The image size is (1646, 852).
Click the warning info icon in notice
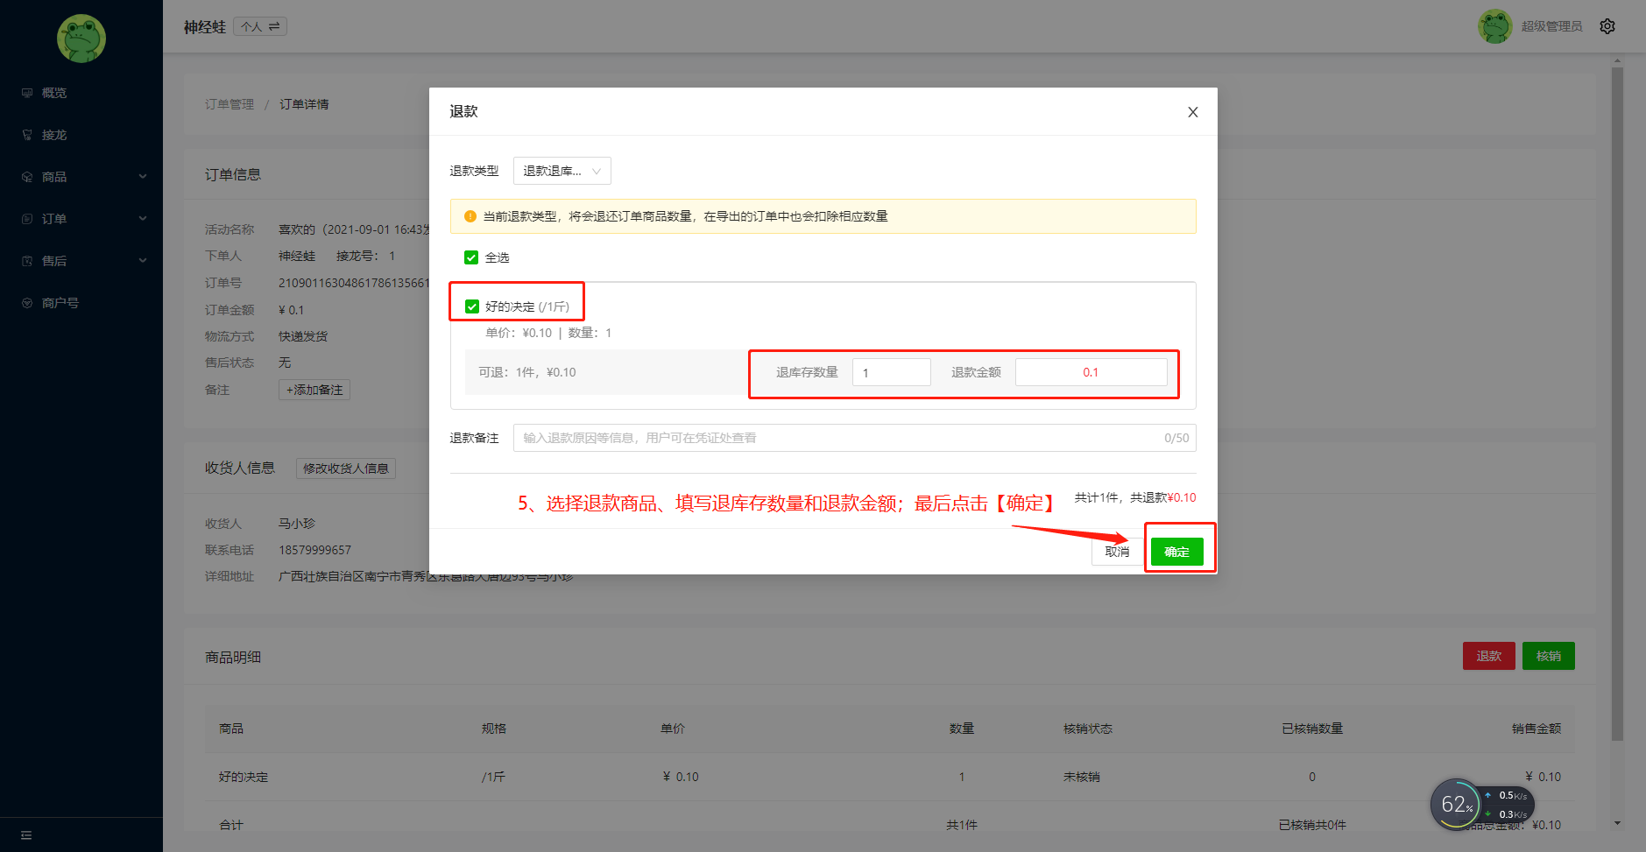coord(470,216)
